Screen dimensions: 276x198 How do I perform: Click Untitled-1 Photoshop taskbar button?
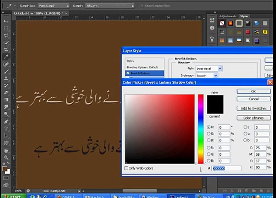tap(181, 196)
